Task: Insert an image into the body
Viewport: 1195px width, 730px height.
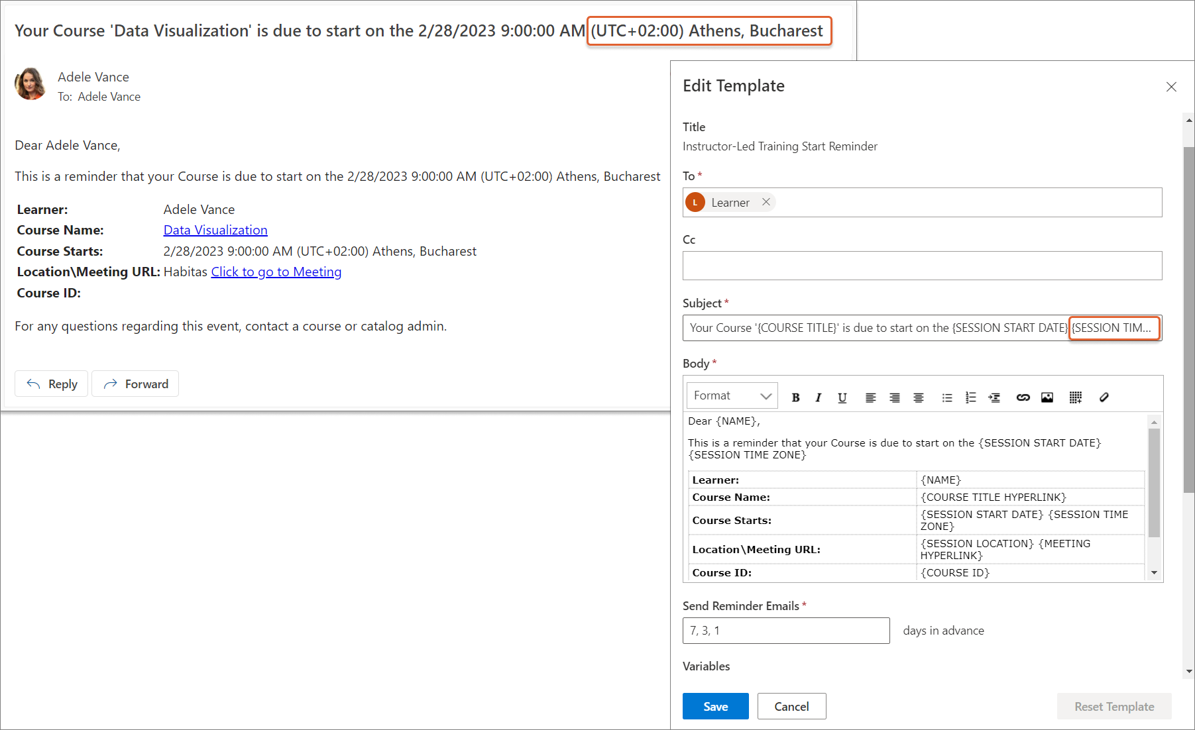Action: (x=1047, y=397)
